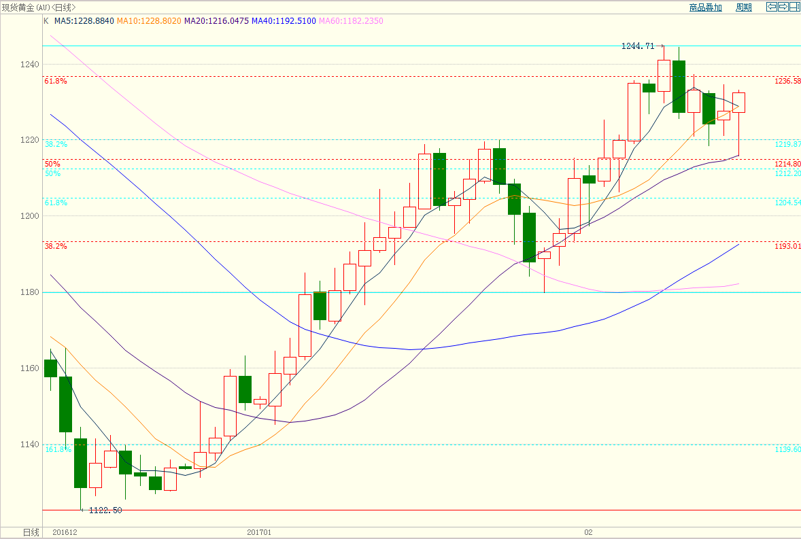Click the 161.8% Fibonacci extension label
This screenshot has width=801, height=539.
58,449
